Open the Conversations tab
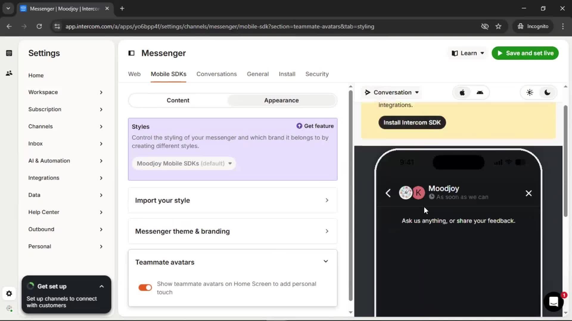This screenshot has height=321, width=572. pos(217,74)
